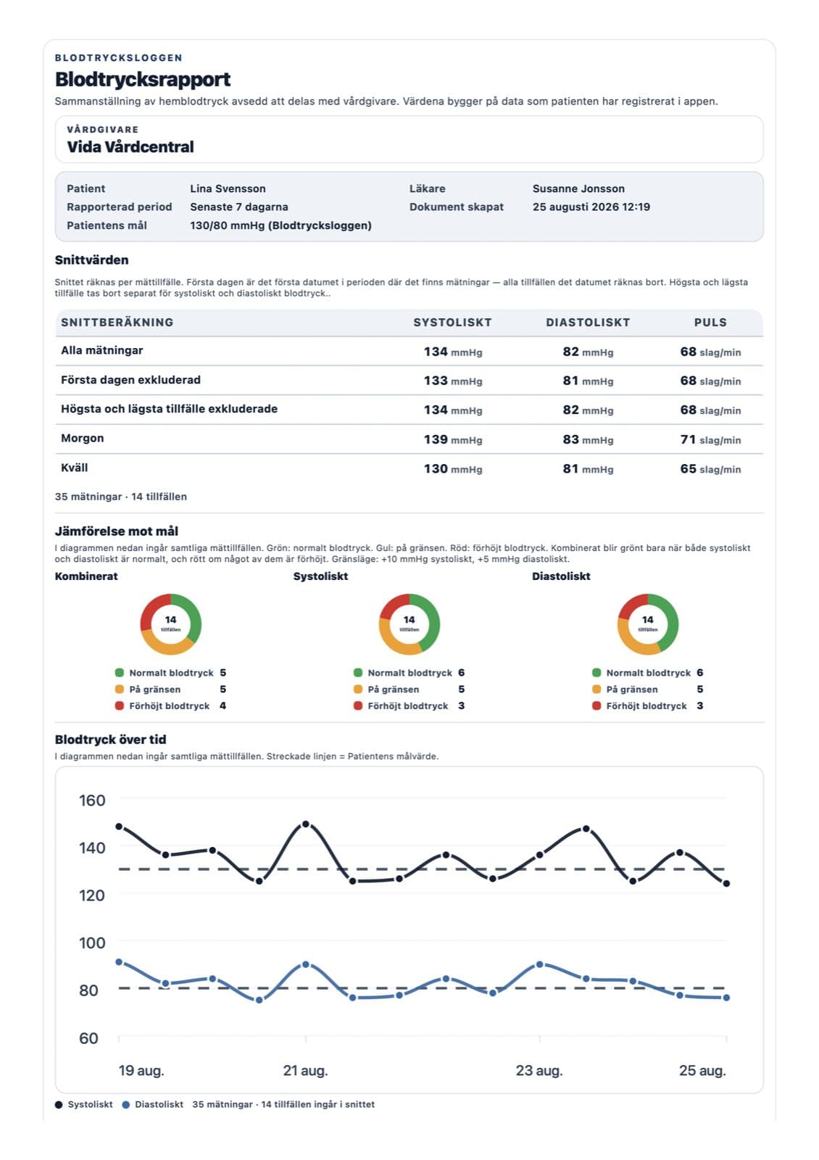Viewport: 819px width, 1160px height.
Task: Select the Vida Vårdcentral provider name
Action: tap(130, 146)
